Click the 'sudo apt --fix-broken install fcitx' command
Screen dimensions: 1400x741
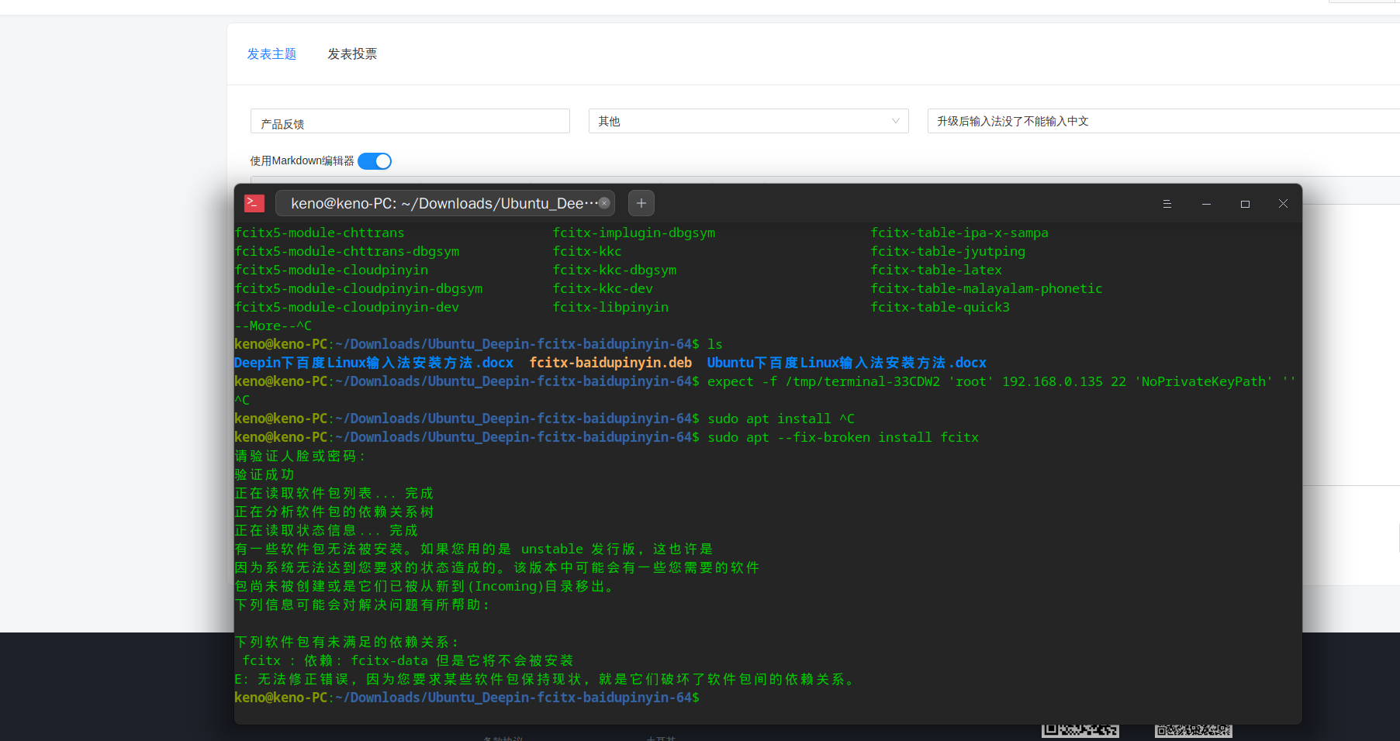tap(843, 437)
